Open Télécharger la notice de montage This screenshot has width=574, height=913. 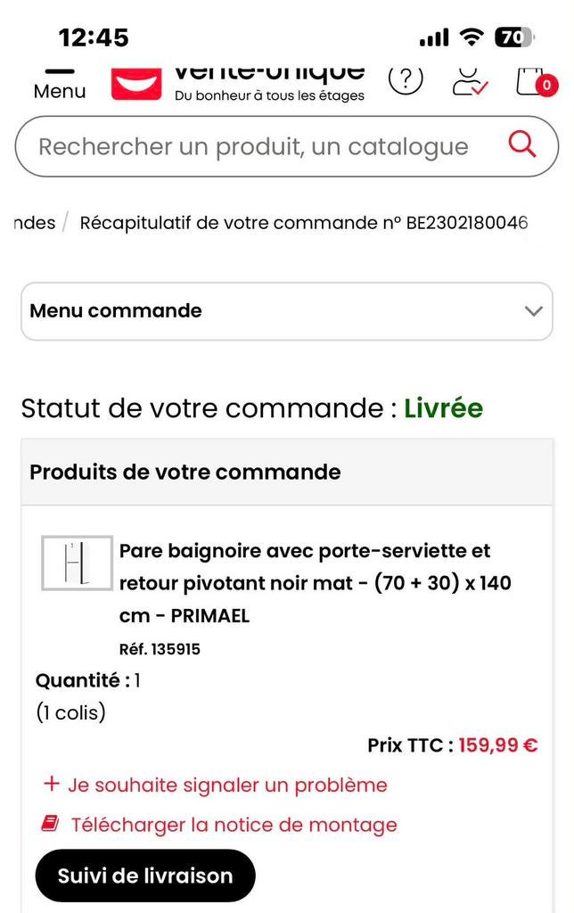[x=234, y=825]
